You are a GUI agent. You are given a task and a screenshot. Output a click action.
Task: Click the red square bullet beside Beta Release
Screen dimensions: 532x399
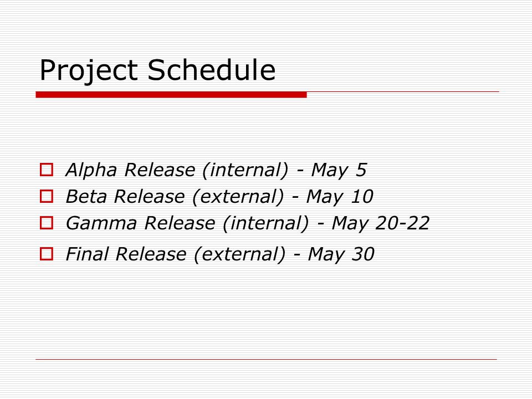[x=47, y=196]
